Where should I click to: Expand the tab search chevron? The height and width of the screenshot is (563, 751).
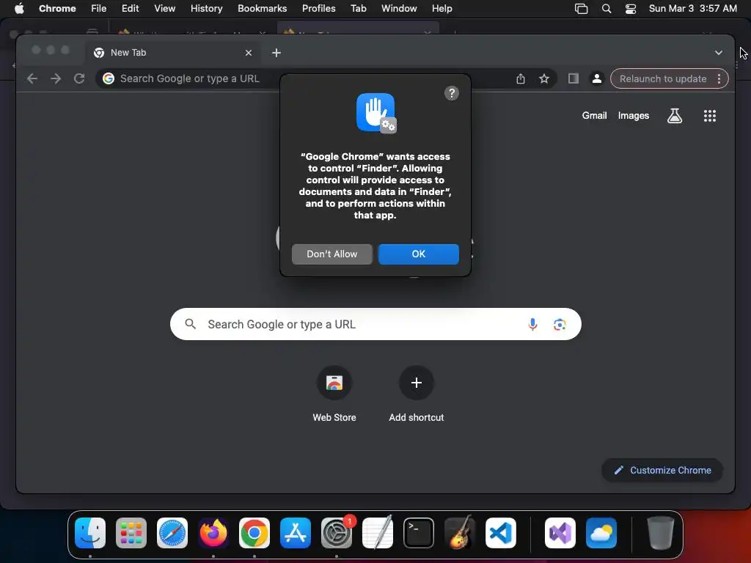pyautogui.click(x=719, y=53)
